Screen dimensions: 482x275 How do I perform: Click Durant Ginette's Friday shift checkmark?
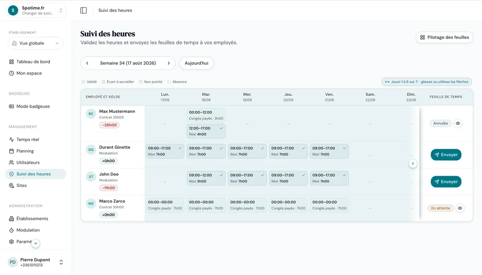pos(345,148)
